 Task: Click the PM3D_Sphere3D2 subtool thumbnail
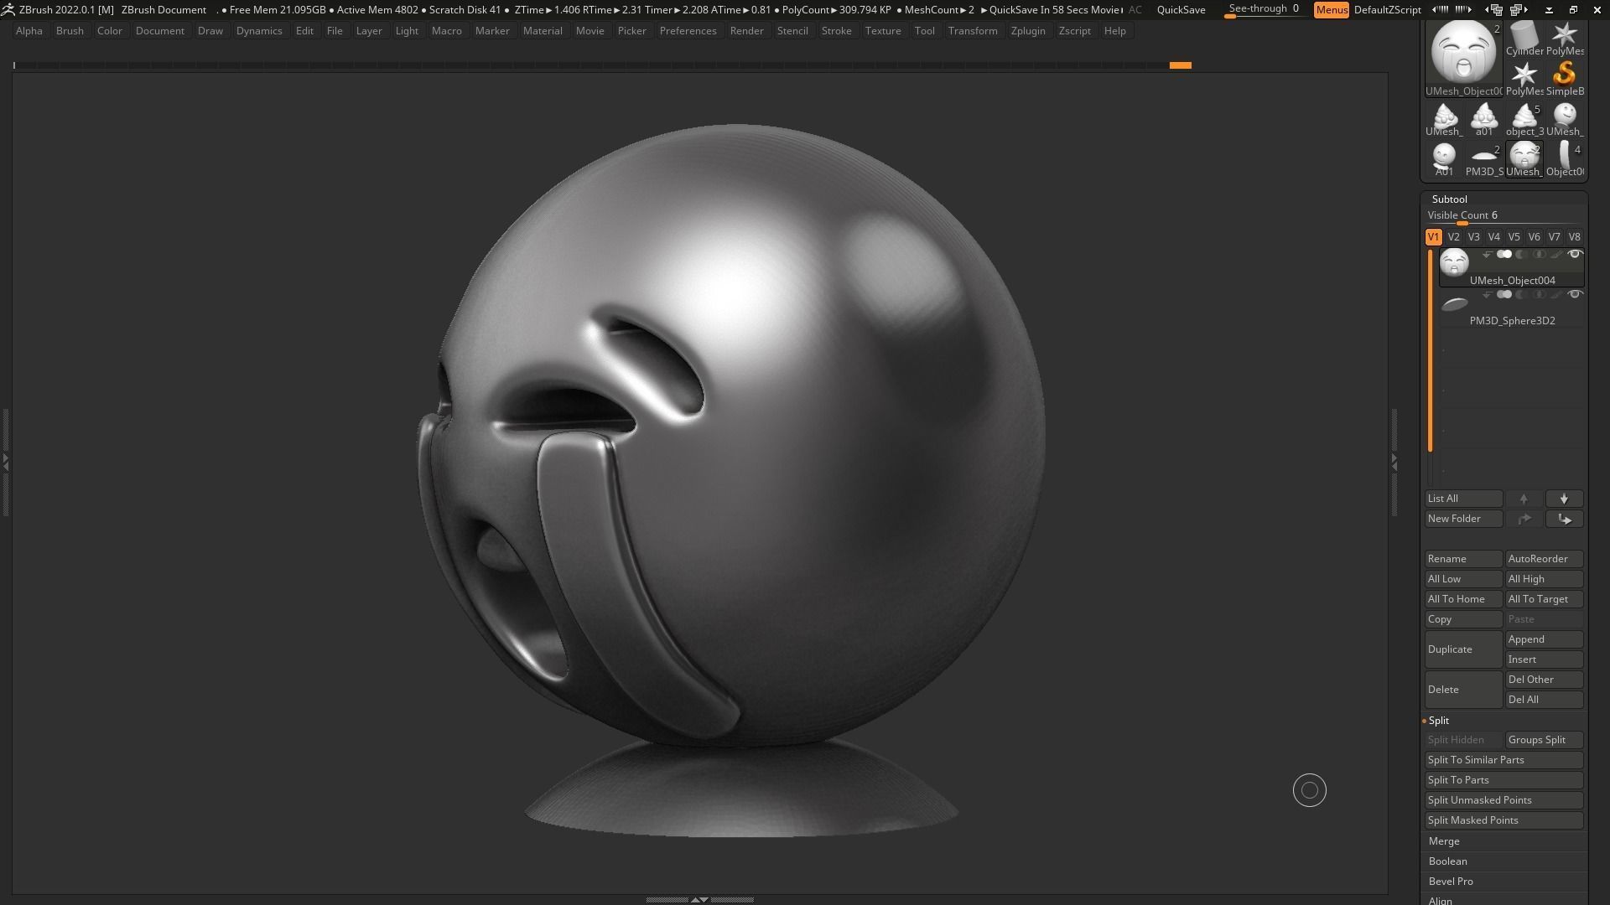click(x=1454, y=303)
